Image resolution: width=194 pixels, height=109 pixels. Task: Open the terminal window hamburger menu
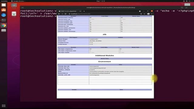pyautogui.click(x=186, y=8)
